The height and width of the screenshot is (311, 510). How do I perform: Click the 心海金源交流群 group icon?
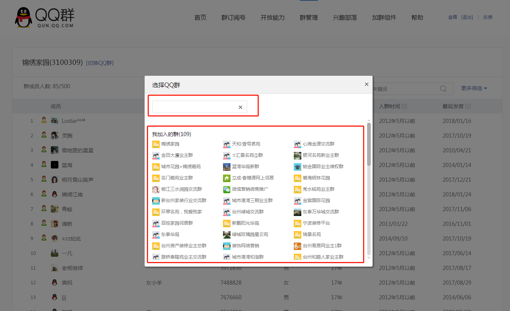[x=298, y=144]
